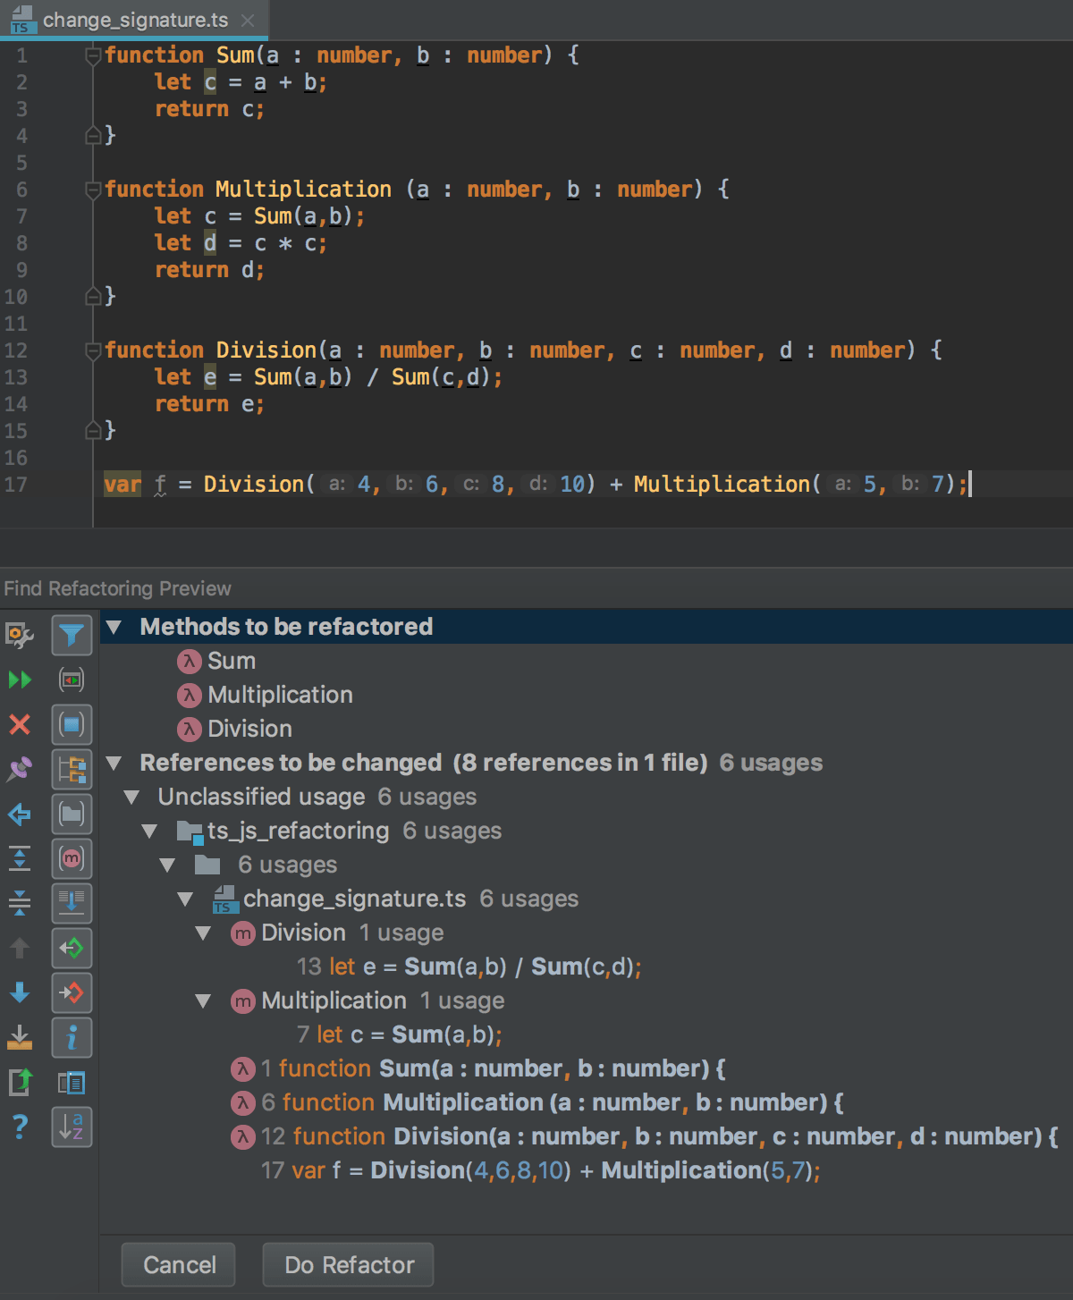Fold the Sum function at line 1
The image size is (1073, 1300).
click(x=92, y=55)
